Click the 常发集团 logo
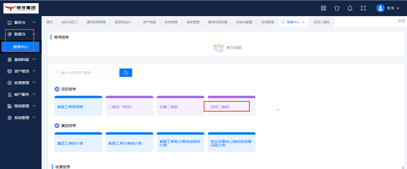Screen dimensions: 407x169 pos(21,8)
